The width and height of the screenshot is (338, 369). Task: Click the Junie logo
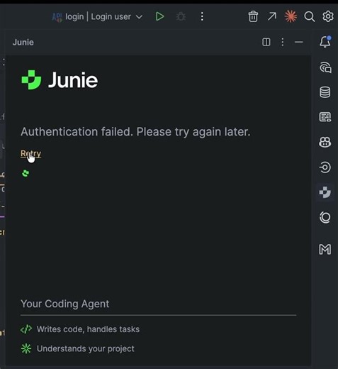point(60,80)
